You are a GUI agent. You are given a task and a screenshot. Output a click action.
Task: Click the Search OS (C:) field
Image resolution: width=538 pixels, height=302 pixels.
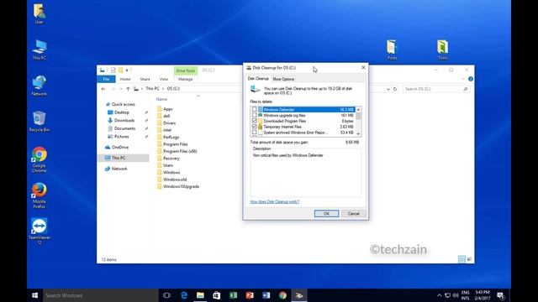click(x=435, y=89)
